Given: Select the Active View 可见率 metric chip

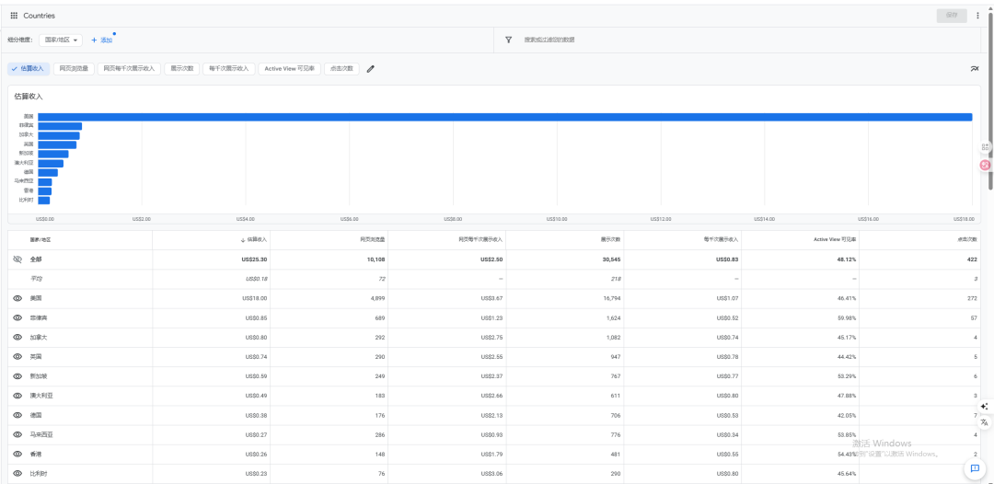Looking at the screenshot, I should click(289, 69).
